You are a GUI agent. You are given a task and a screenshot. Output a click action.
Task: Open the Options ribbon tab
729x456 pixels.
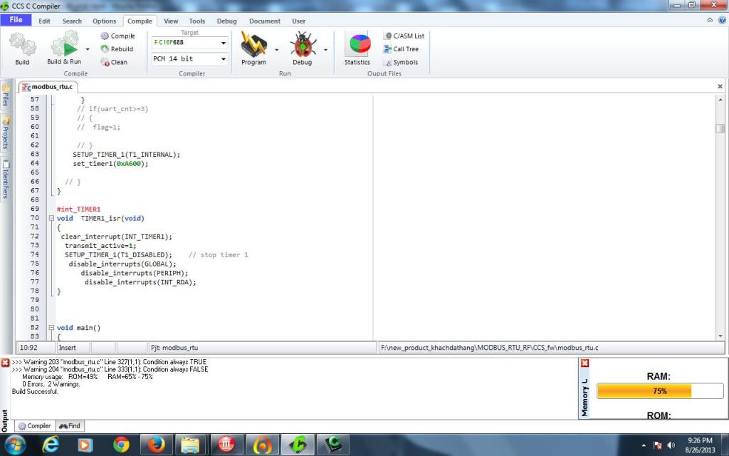click(x=104, y=21)
